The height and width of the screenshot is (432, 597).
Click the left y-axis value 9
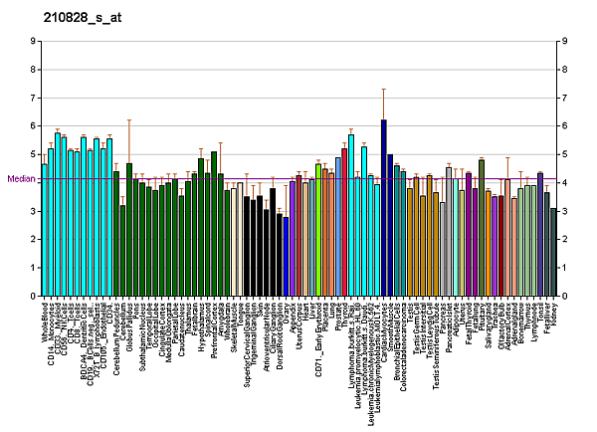pos(30,41)
